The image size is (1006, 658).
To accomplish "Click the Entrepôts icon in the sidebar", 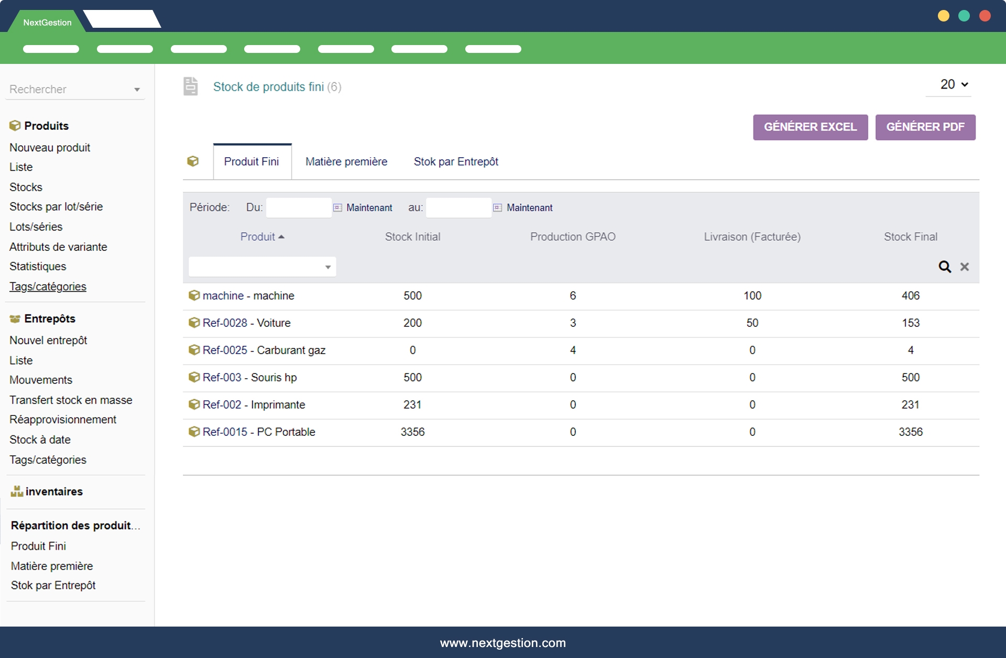I will (x=15, y=319).
